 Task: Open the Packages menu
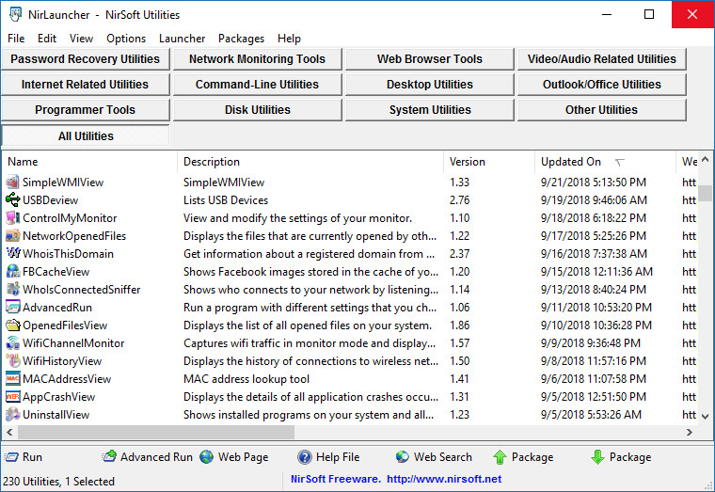pos(241,39)
